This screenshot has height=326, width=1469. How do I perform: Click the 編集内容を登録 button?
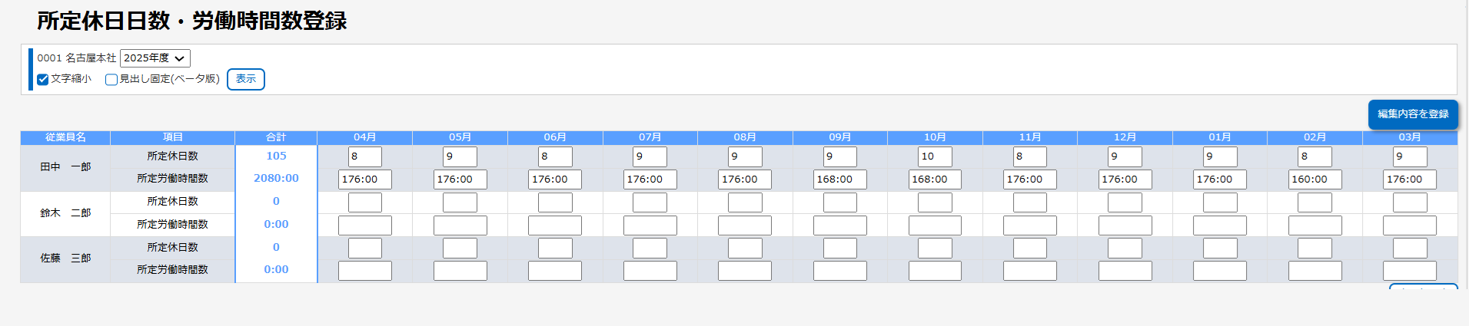click(1412, 114)
